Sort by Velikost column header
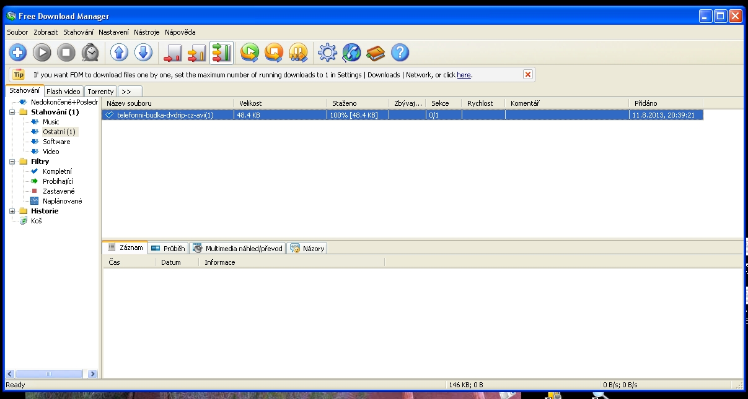The image size is (748, 399). (279, 103)
